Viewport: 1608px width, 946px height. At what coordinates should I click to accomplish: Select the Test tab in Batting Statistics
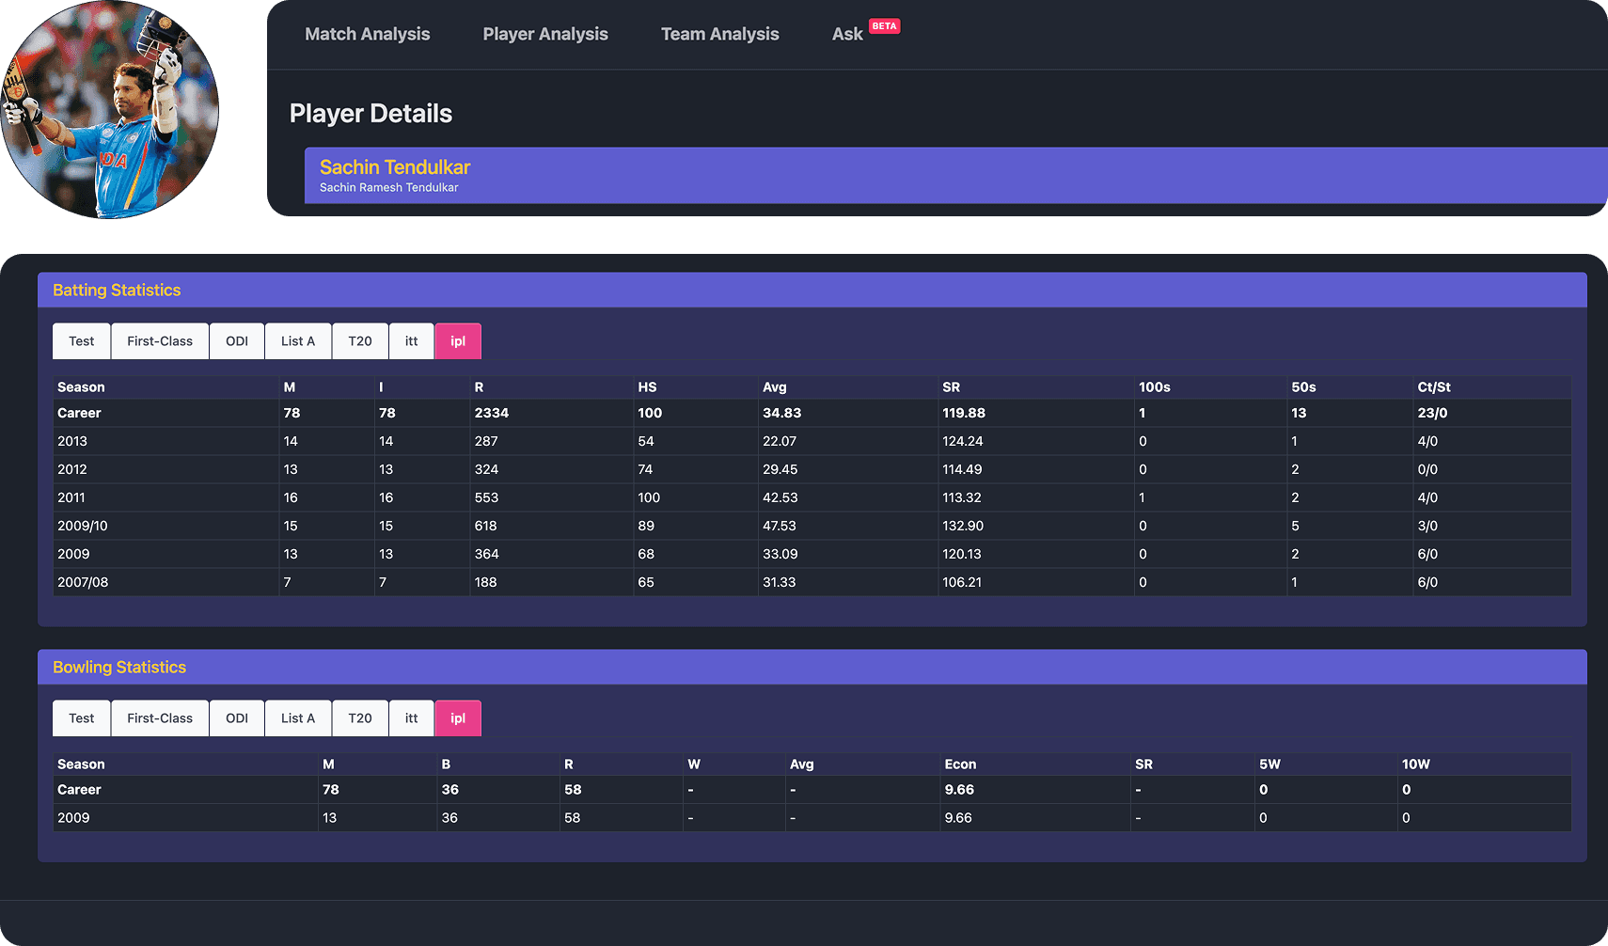tap(82, 341)
